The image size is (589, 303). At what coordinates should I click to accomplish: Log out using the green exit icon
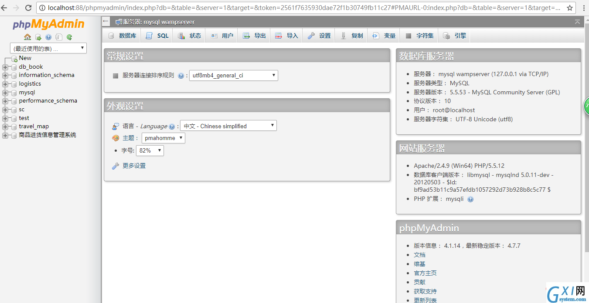click(x=38, y=37)
